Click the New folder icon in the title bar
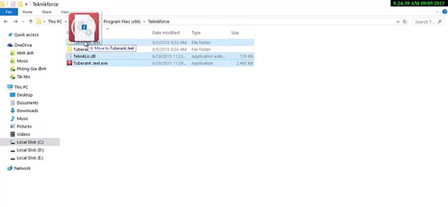The width and height of the screenshot is (448, 207). click(20, 4)
